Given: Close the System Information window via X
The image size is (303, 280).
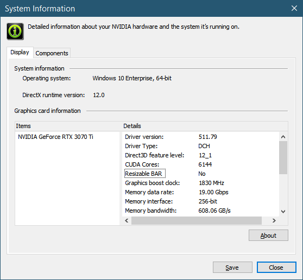Looking at the screenshot, I should (294, 8).
